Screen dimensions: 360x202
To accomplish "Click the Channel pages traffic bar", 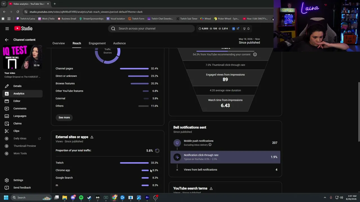I will [x=134, y=69].
